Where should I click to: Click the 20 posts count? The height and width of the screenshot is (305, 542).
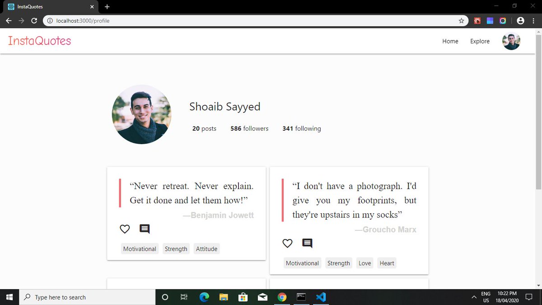204,129
